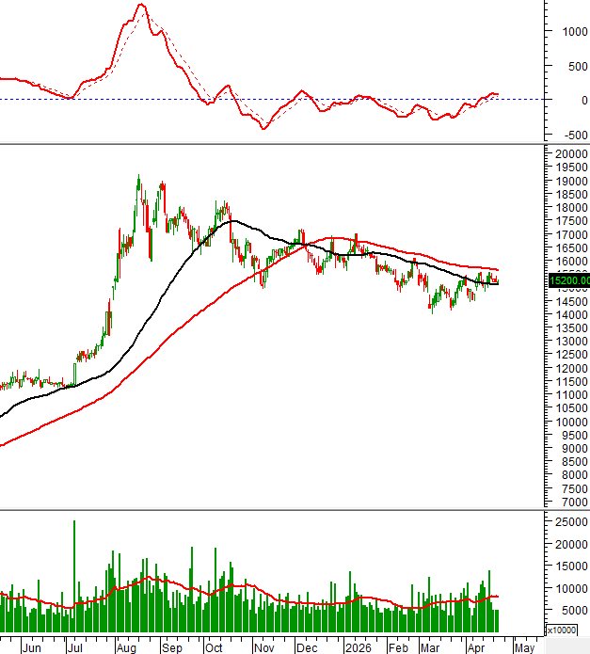Image resolution: width=590 pixels, height=654 pixels.
Task: Select the Feb label on the time axis
Action: (x=398, y=647)
